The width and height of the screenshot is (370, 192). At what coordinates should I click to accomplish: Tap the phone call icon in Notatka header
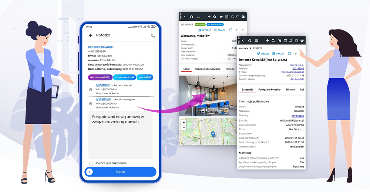(153, 35)
